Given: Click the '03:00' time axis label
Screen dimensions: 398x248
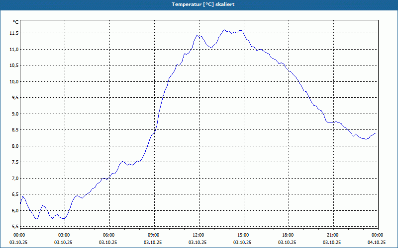Looking at the screenshot, I should click(x=65, y=235).
